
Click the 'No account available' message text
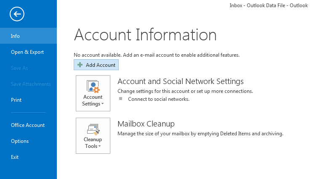coord(157,55)
